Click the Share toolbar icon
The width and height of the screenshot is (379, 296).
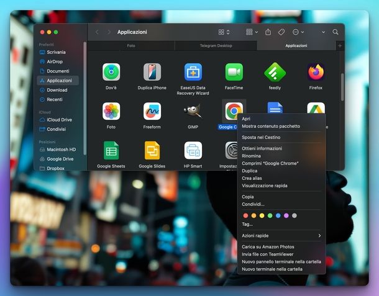coord(268,32)
